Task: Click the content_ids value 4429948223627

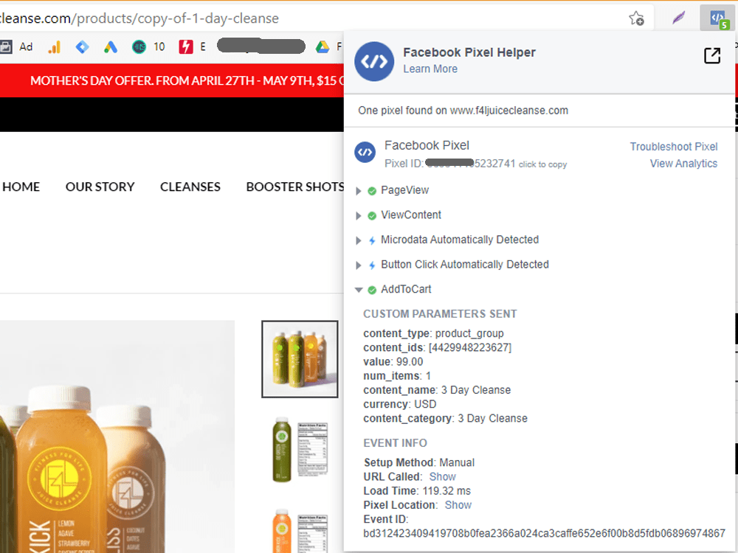Action: tap(469, 347)
